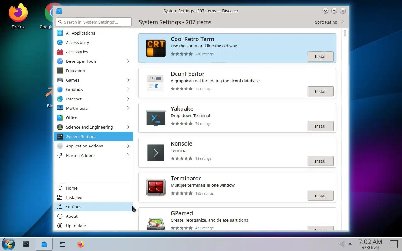Expand the Internet subcategories arrow
The image size is (402, 251).
coord(128,99)
